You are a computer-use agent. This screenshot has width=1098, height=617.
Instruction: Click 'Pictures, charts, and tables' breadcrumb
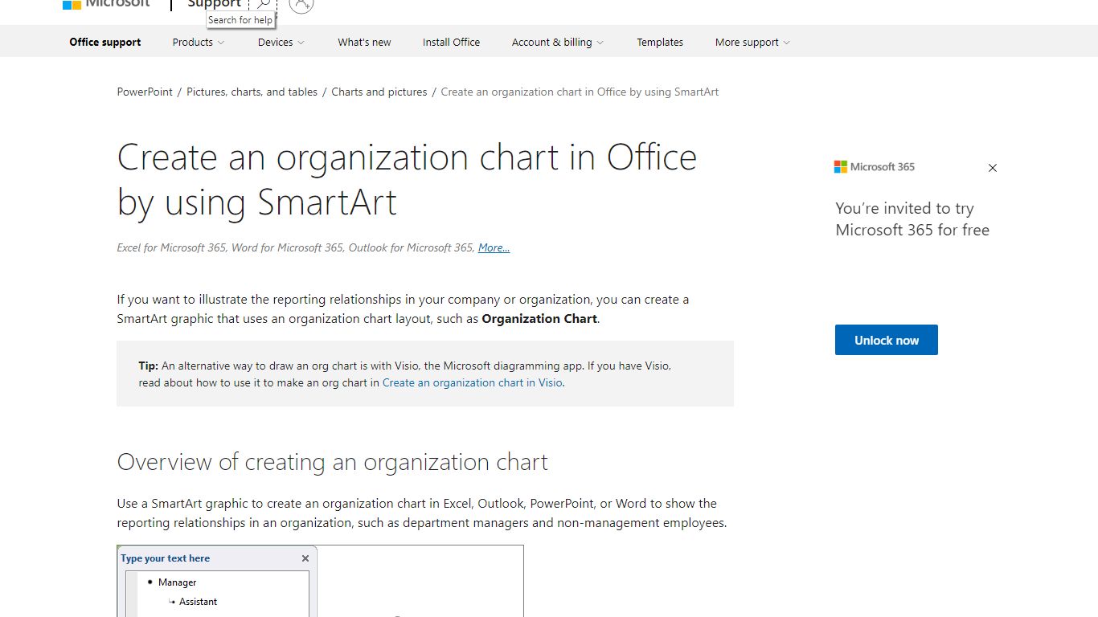[x=252, y=92]
